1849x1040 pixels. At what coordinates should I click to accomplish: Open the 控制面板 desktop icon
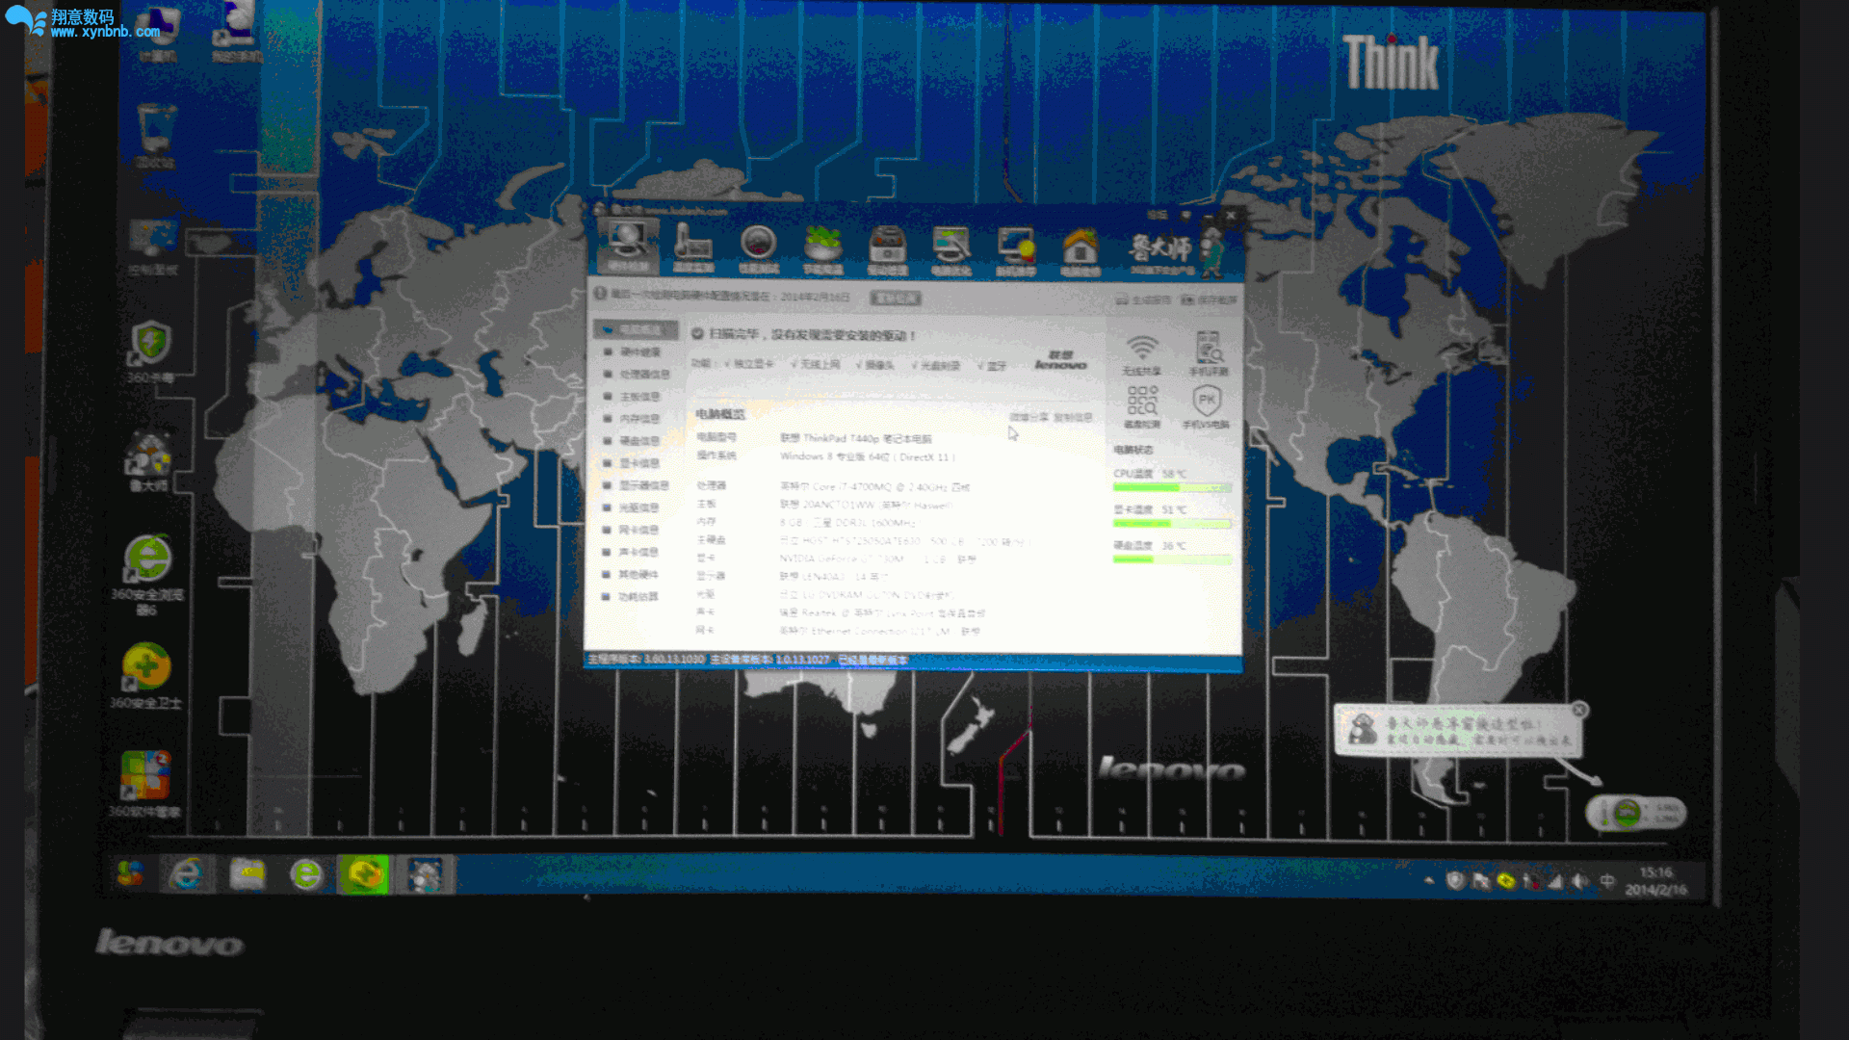click(x=153, y=247)
